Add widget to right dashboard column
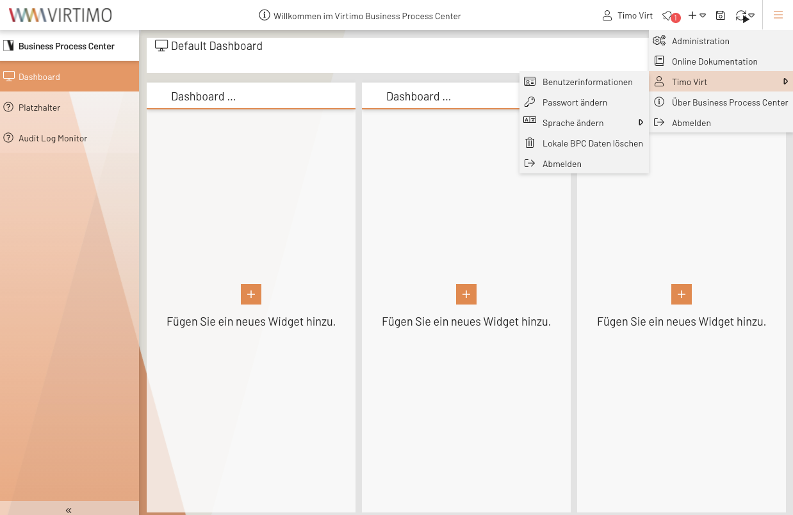 click(682, 294)
